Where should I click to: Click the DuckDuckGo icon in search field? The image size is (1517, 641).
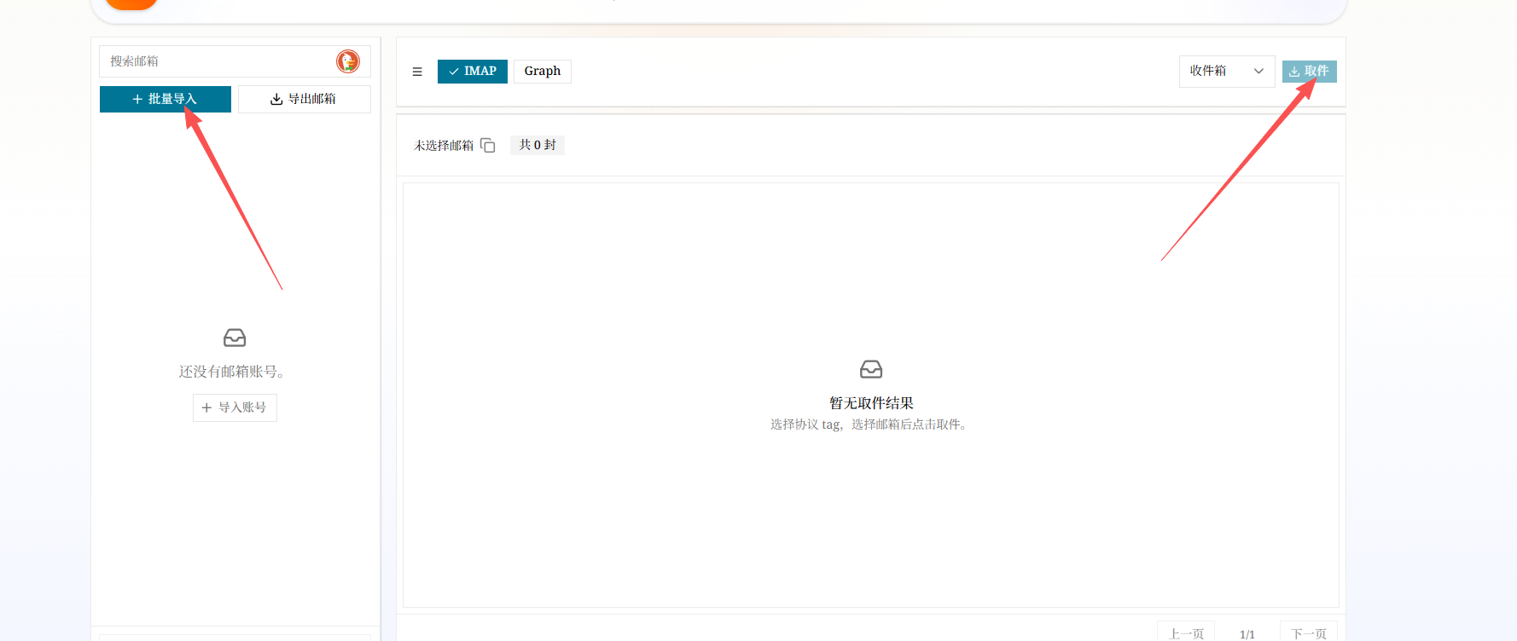pyautogui.click(x=348, y=61)
